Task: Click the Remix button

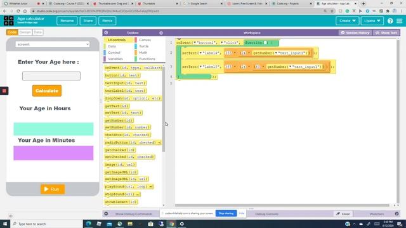Action: coord(107,21)
